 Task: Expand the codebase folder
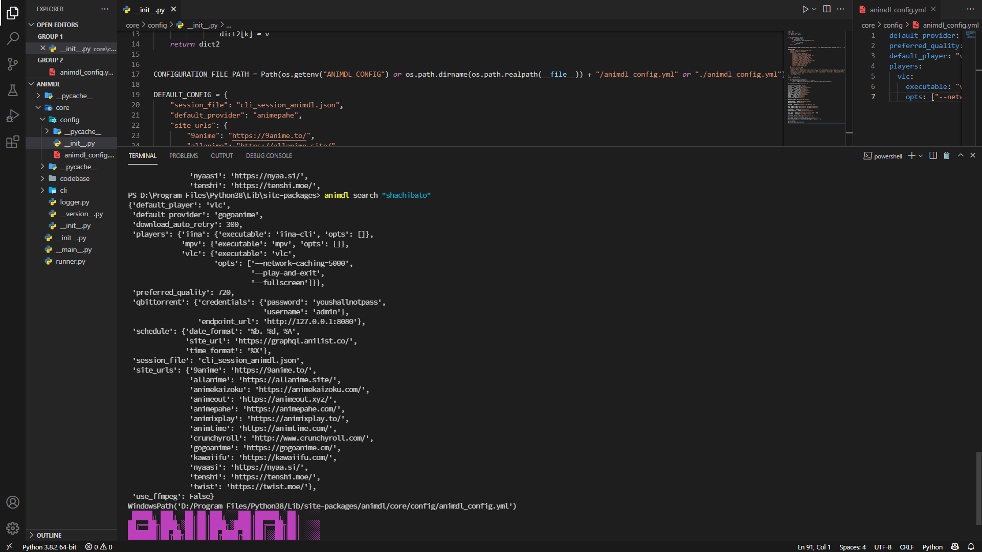point(75,178)
